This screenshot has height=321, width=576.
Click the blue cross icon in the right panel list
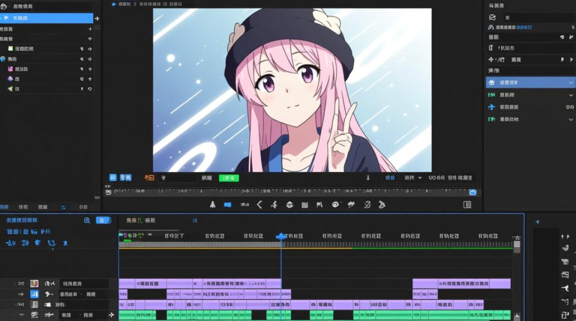492,107
